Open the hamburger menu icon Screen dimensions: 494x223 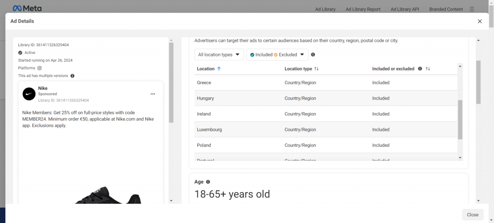(472, 9)
